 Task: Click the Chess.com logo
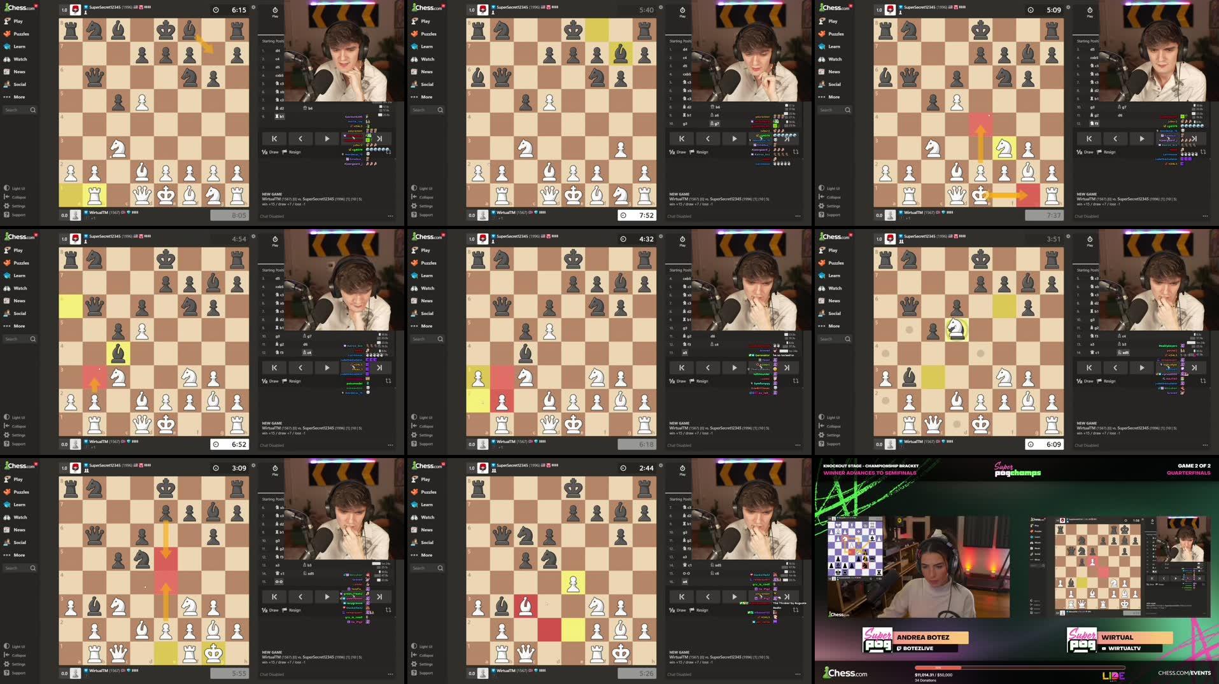coord(19,8)
